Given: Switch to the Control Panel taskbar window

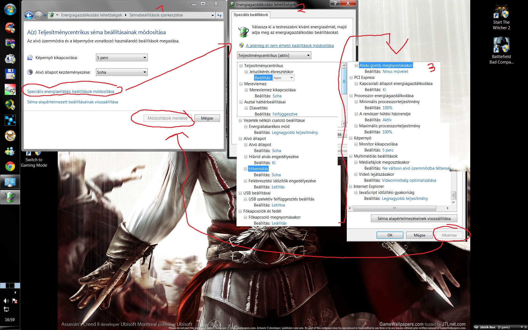Looking at the screenshot, I should pyautogui.click(x=10, y=182).
